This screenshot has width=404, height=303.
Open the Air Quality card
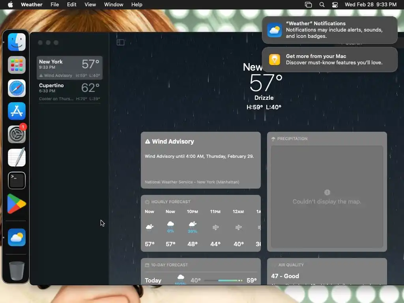327,271
